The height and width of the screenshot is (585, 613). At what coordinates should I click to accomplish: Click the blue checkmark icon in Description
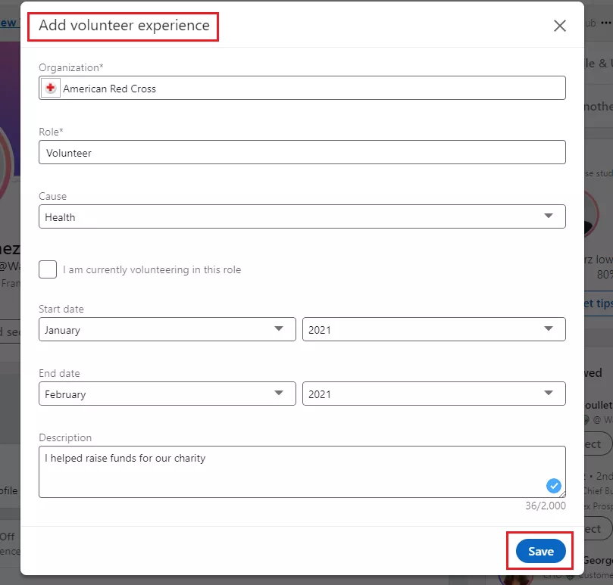554,485
